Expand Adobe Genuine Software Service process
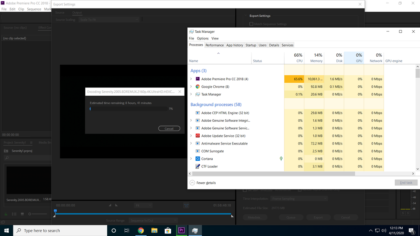This screenshot has width=420, height=236. [x=191, y=128]
